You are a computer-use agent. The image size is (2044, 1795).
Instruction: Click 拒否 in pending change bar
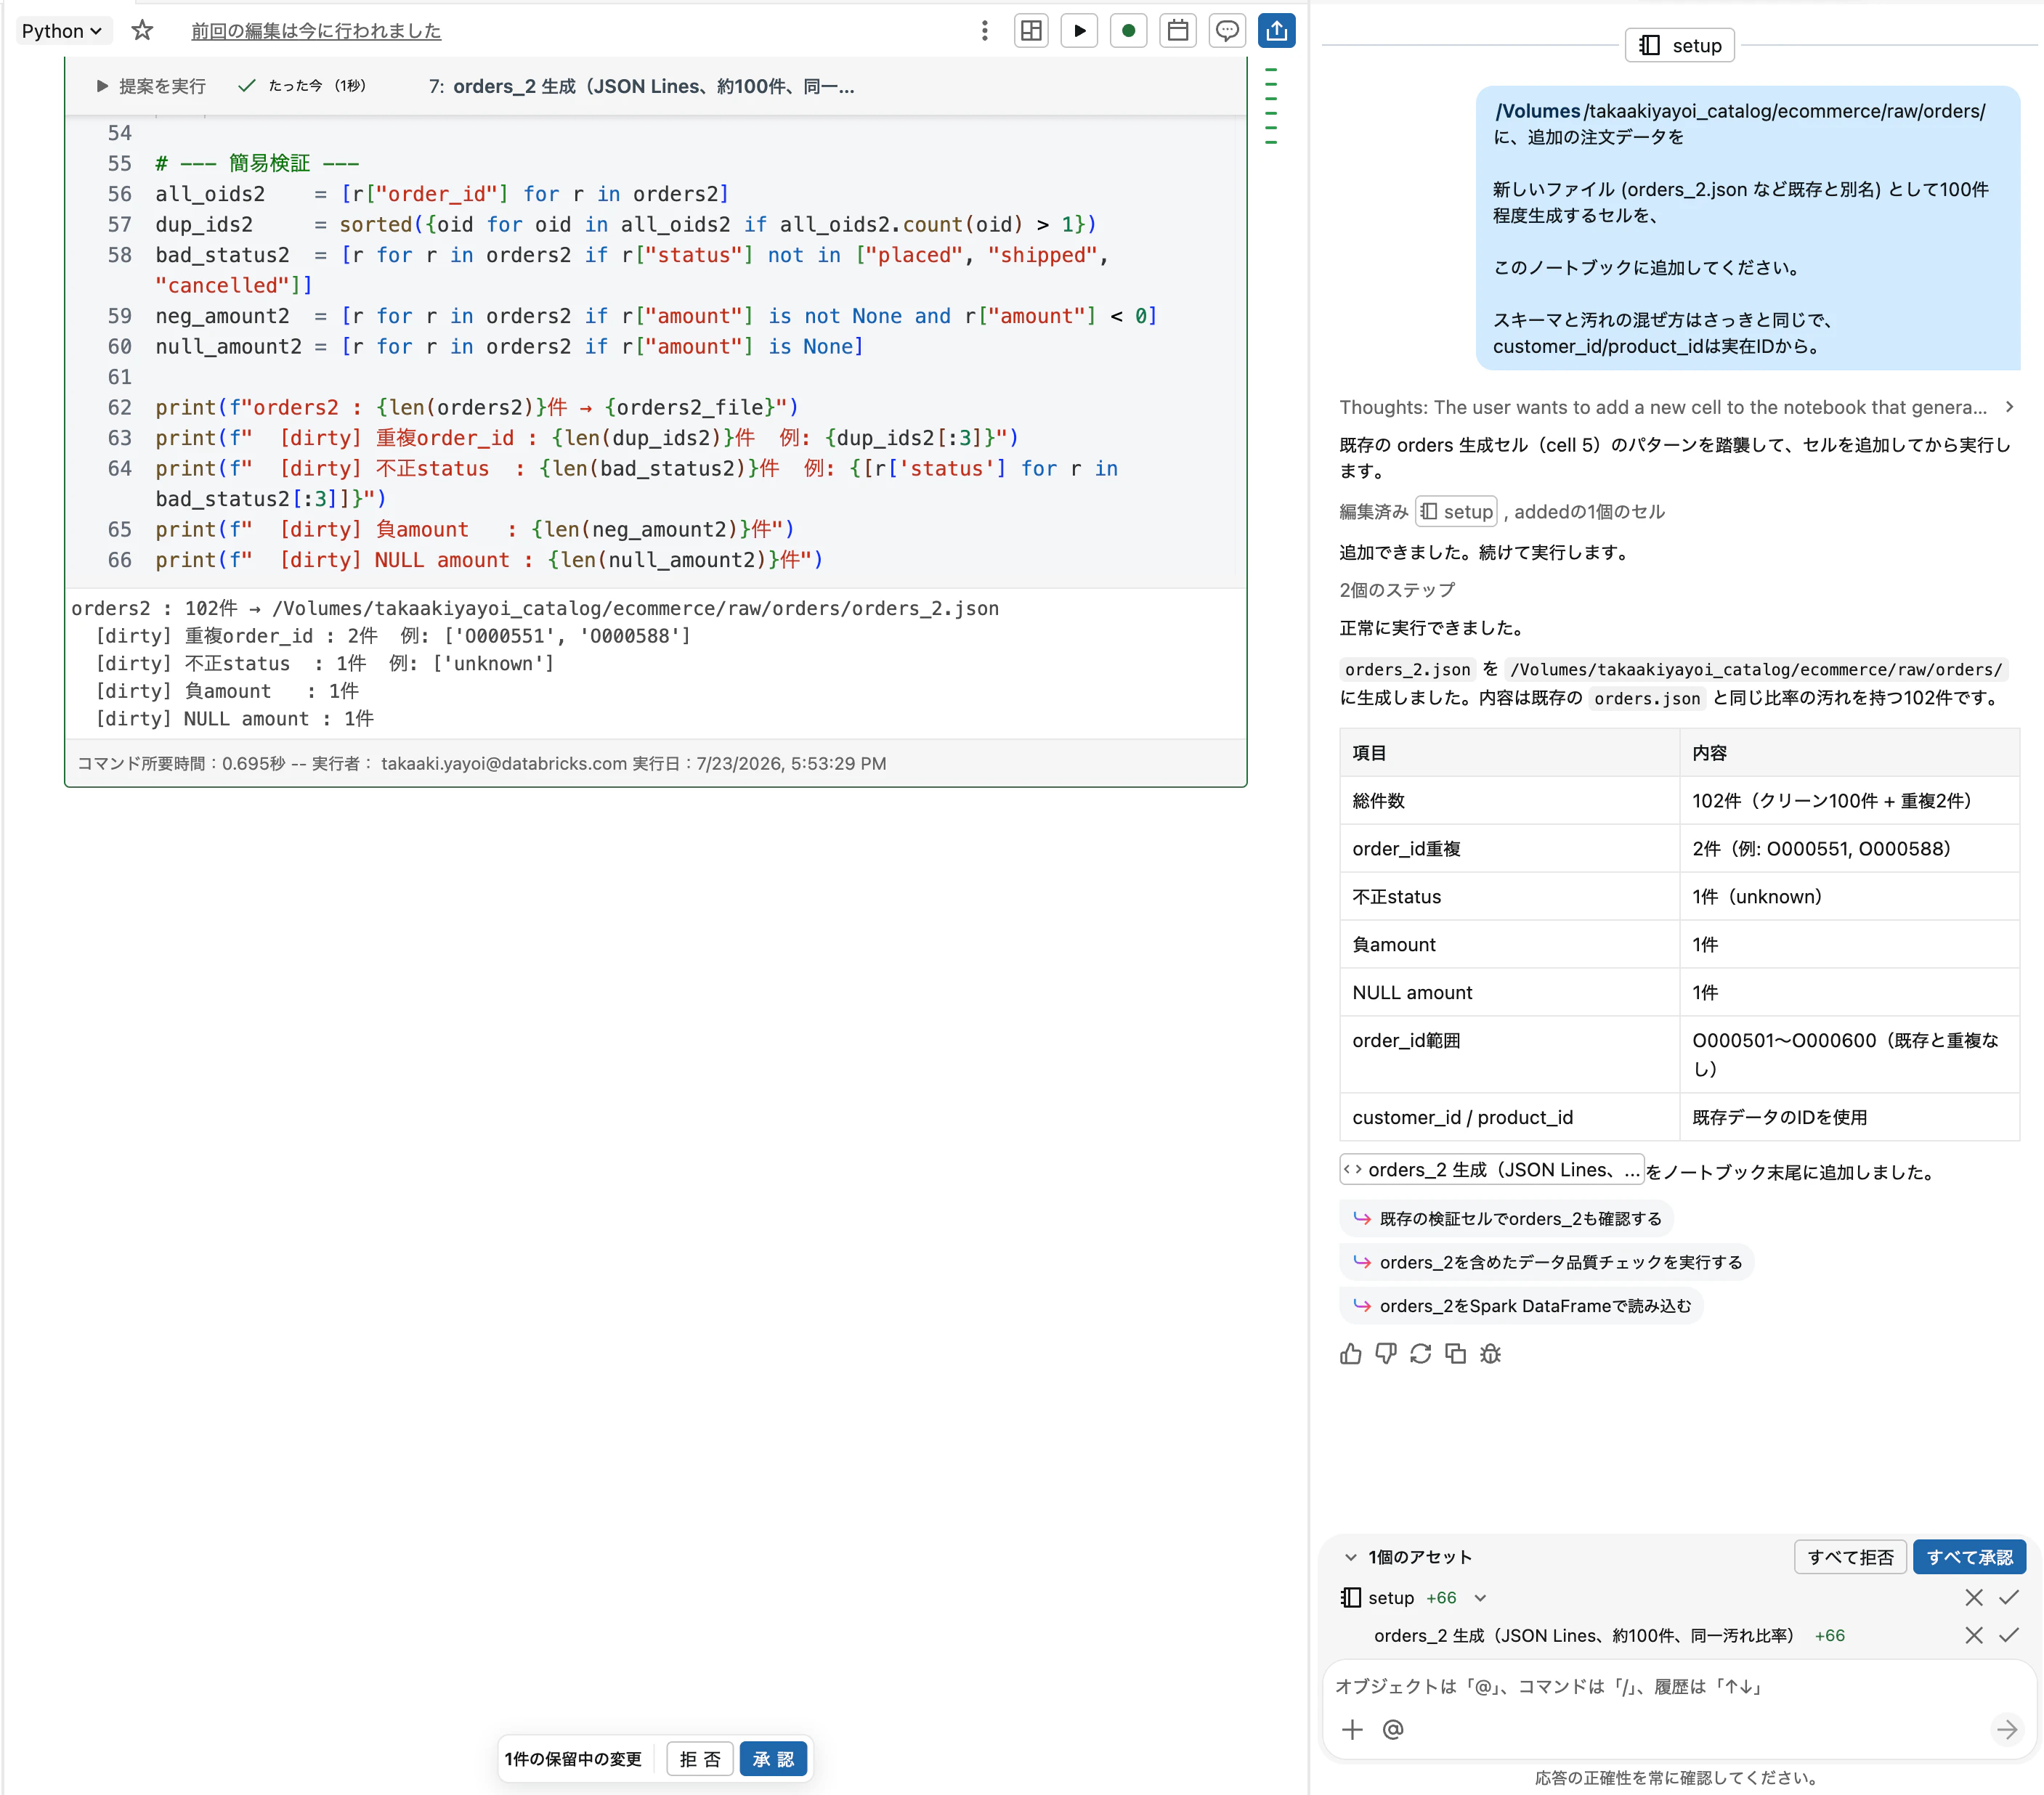tap(700, 1759)
